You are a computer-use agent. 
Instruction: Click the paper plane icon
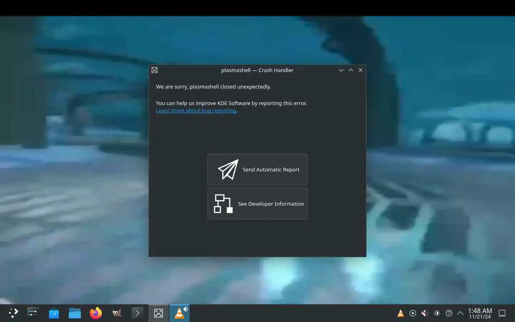[x=228, y=169]
